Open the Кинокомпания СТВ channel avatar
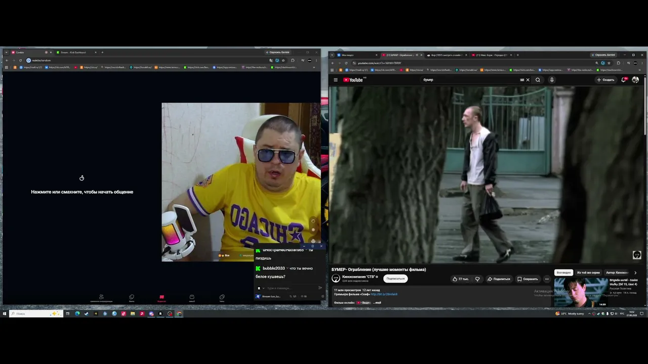Screen dimensions: 648x364 click(x=336, y=279)
